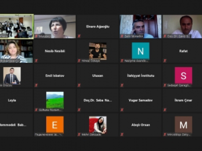Viewport: 202px width, 151px height.
Task: Click the name Abışlı Orxan
Action: [141, 125]
